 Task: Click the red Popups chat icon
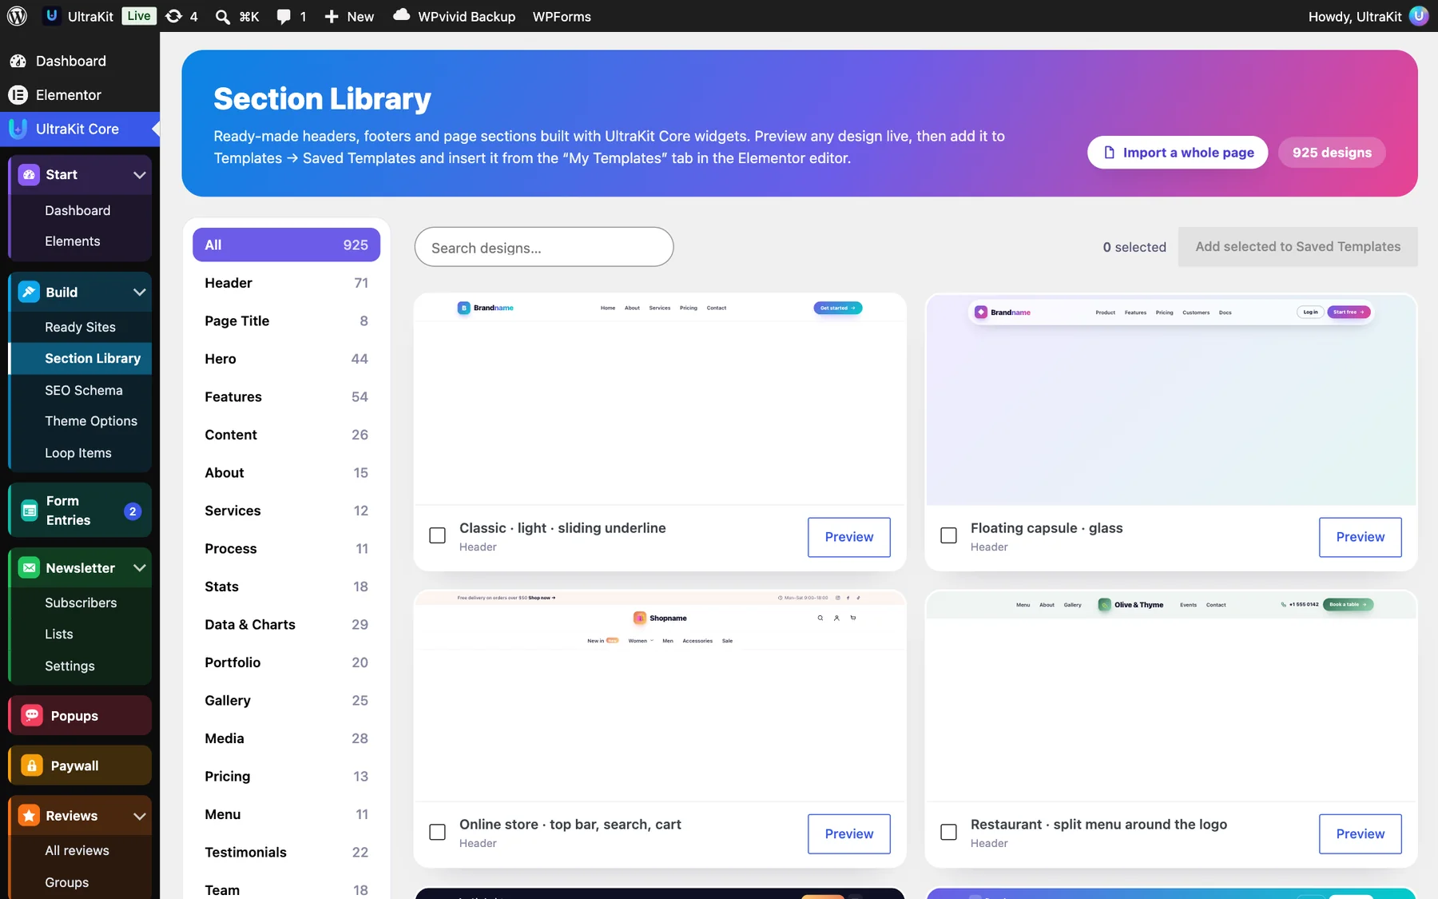coord(32,716)
